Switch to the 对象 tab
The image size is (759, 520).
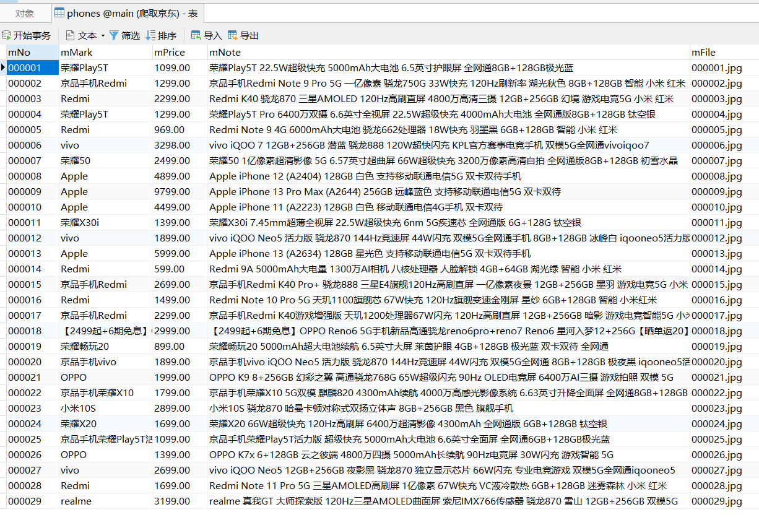[25, 13]
